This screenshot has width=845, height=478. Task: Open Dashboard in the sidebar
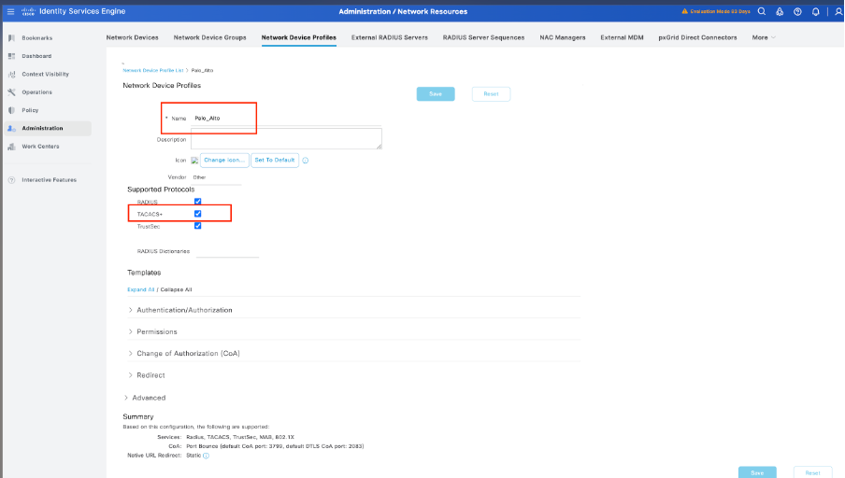coord(36,56)
